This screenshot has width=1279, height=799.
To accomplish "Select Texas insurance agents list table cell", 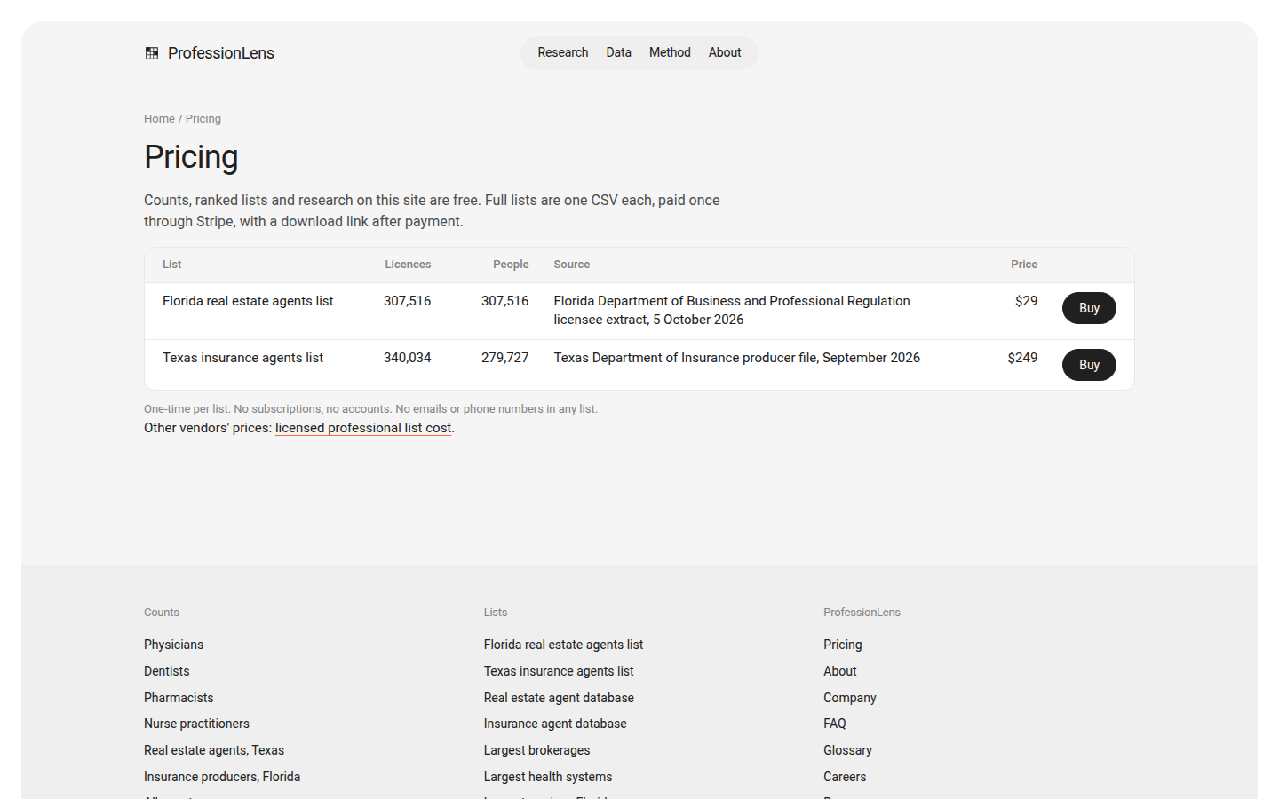I will point(242,358).
